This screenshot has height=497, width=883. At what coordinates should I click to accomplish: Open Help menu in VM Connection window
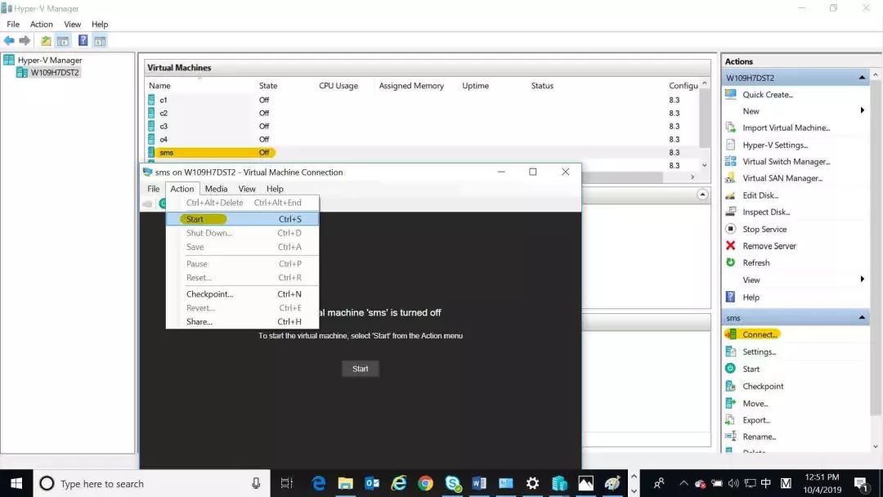(x=275, y=189)
